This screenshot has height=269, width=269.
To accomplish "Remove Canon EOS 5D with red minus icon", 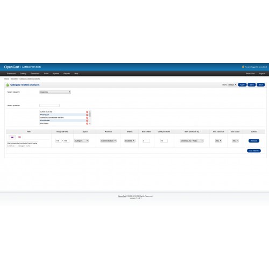I will 87,112.
